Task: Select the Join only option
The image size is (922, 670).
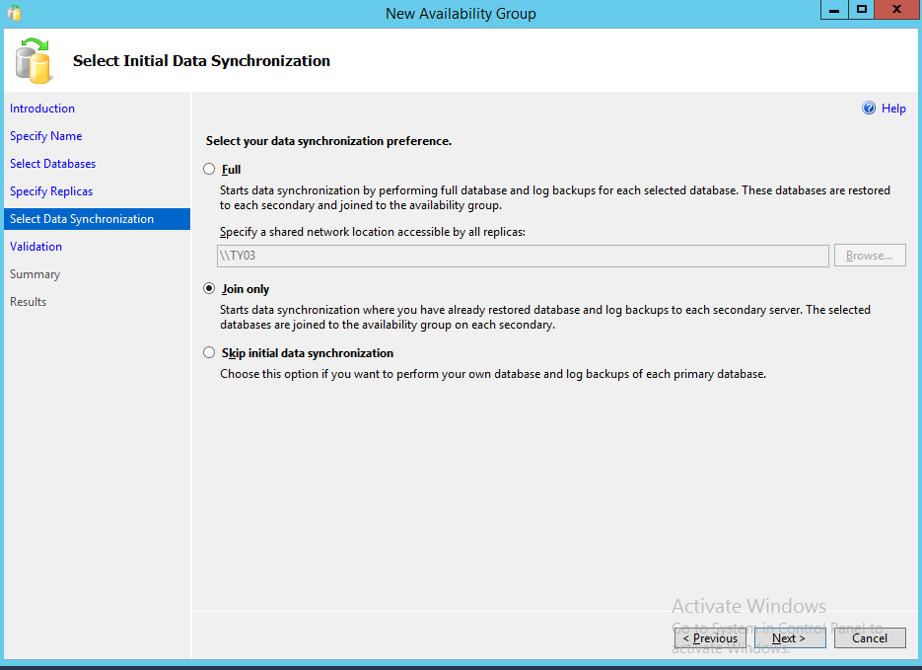Action: [209, 288]
